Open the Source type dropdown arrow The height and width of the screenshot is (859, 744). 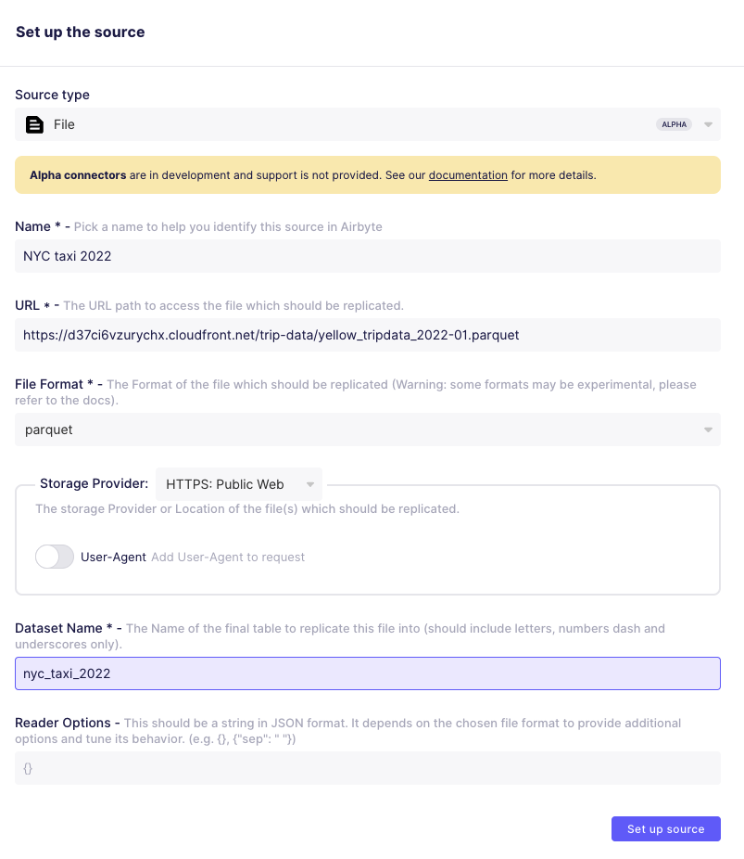point(707,124)
